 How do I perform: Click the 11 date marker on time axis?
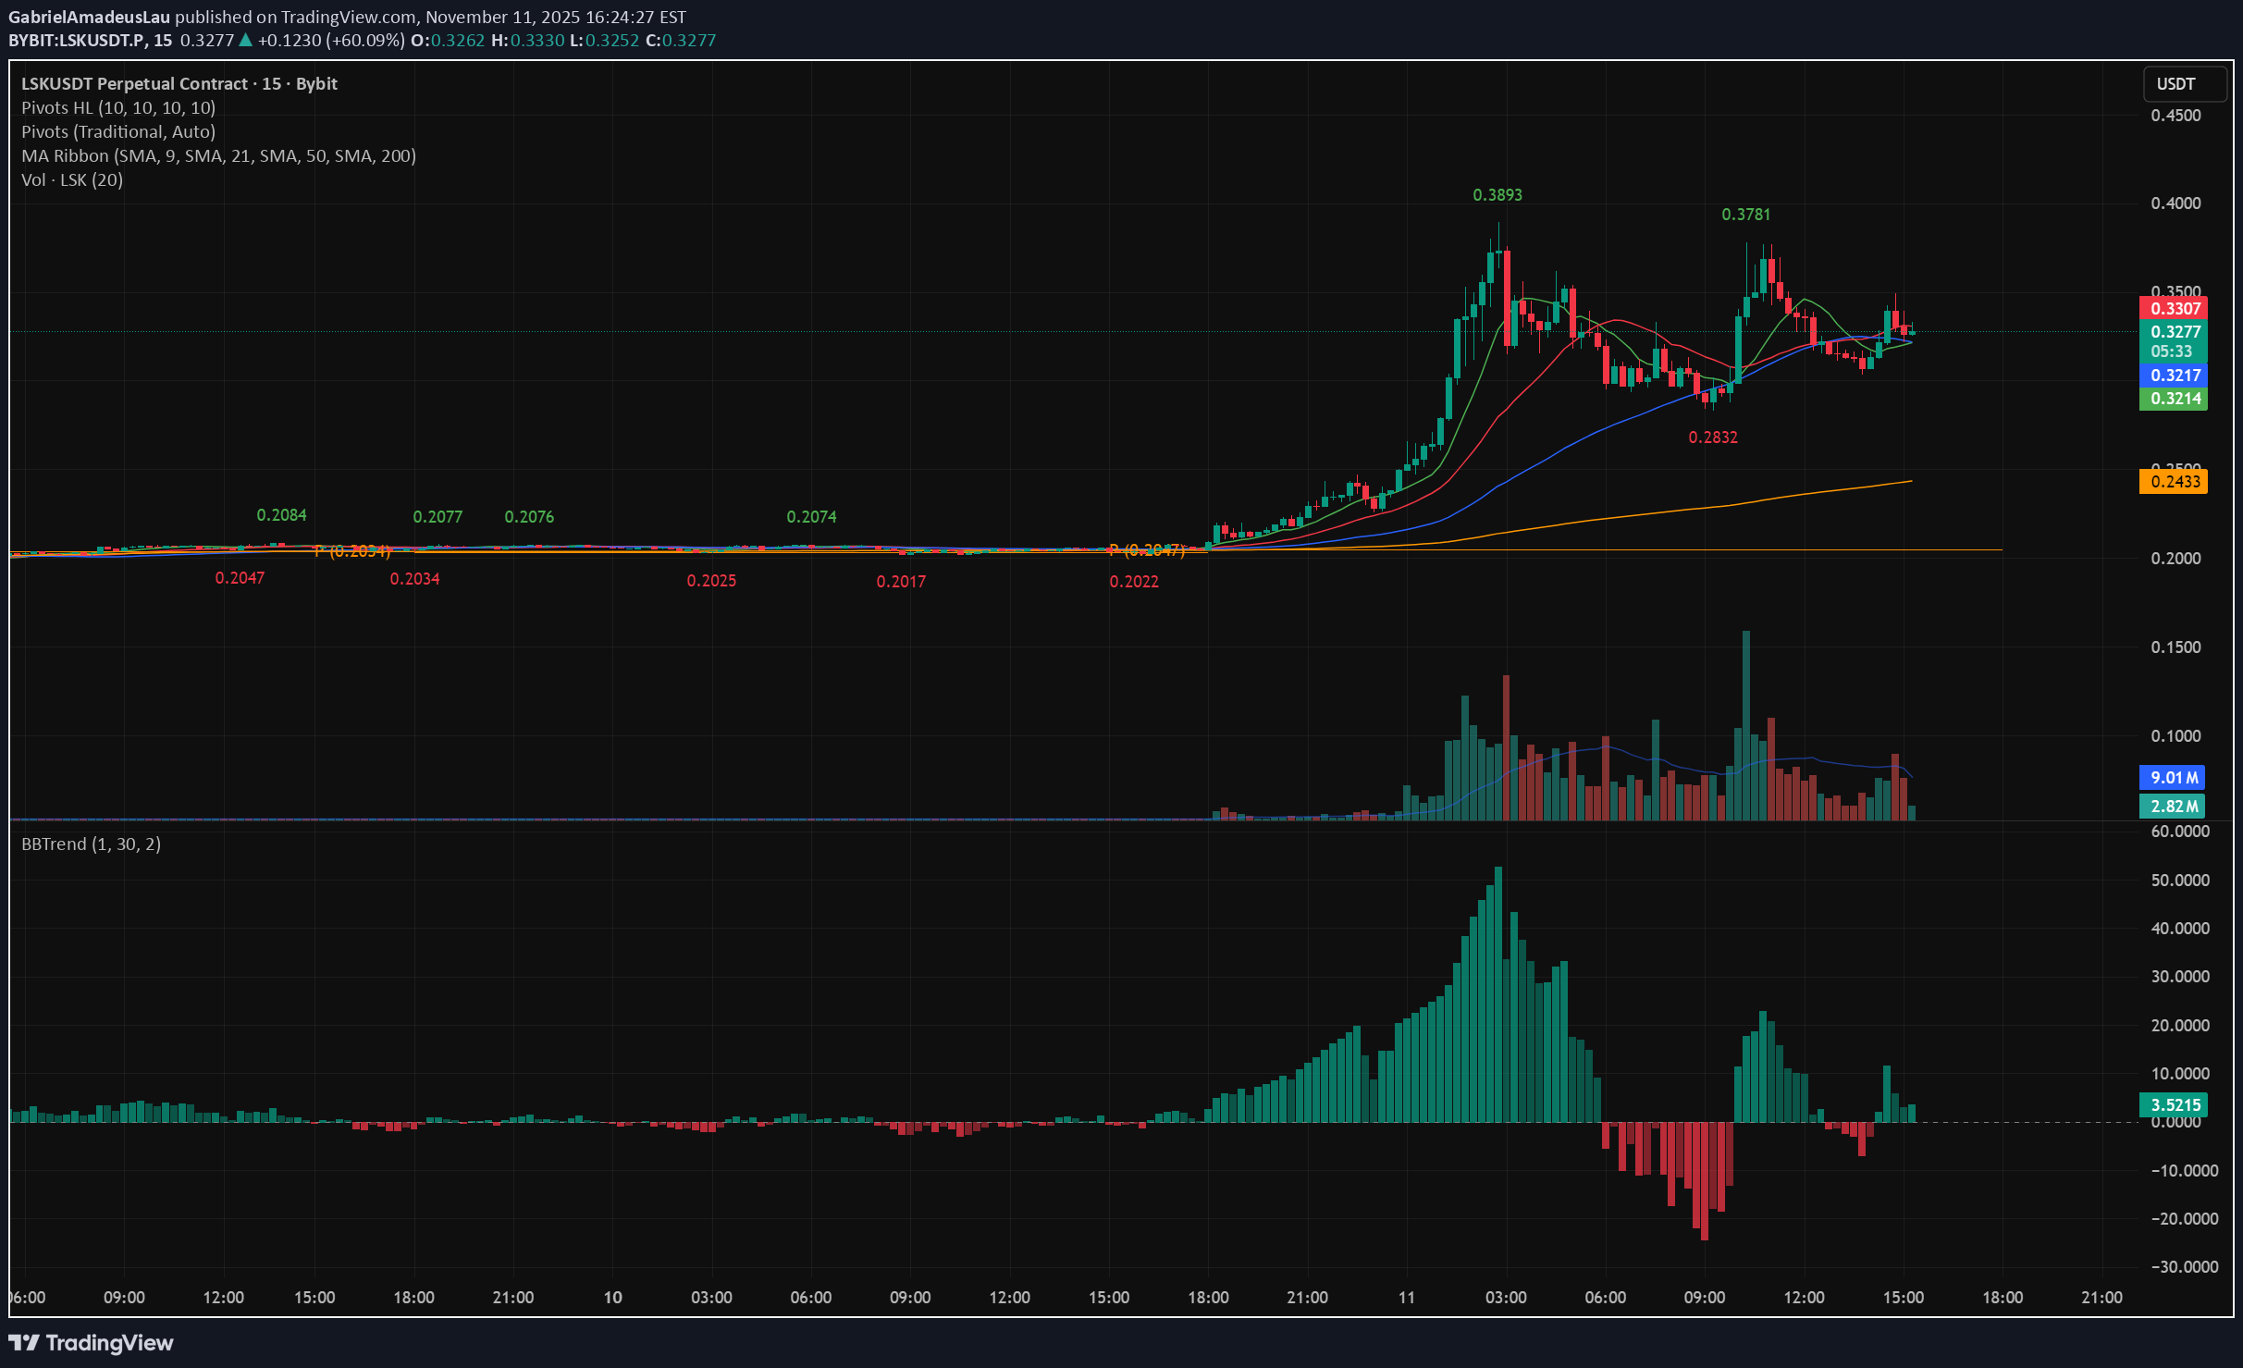pyautogui.click(x=1406, y=1297)
